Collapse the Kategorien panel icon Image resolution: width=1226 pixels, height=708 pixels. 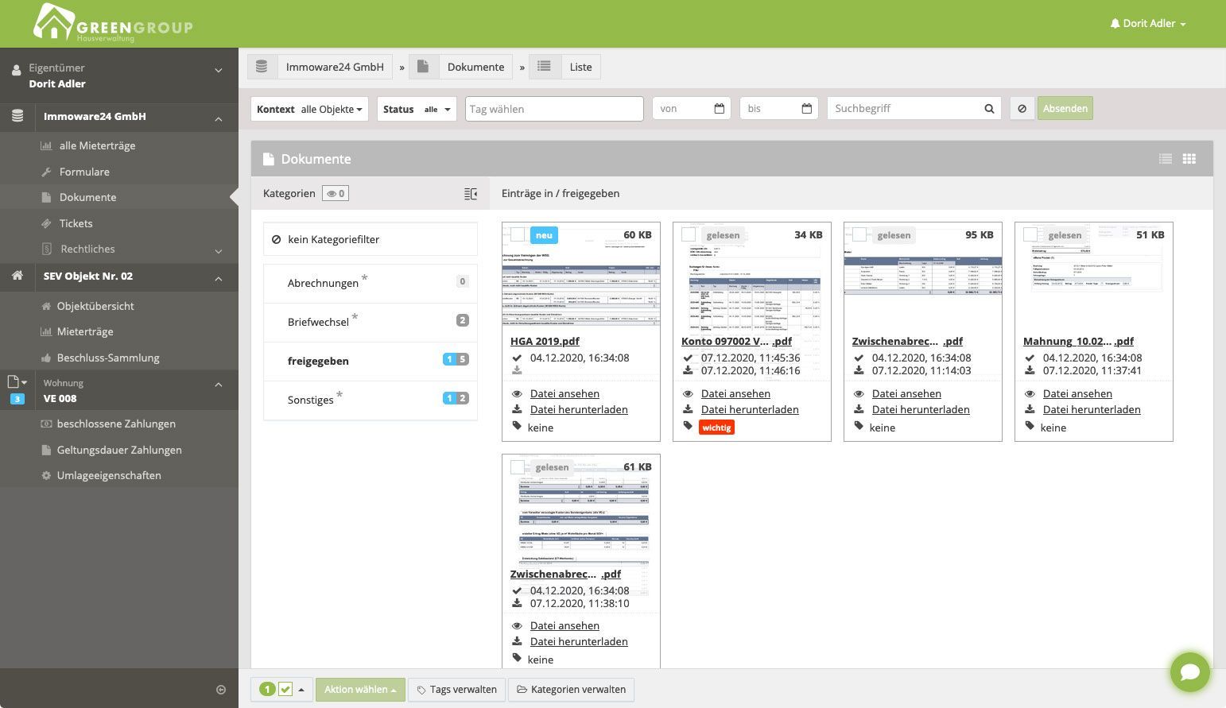[471, 193]
